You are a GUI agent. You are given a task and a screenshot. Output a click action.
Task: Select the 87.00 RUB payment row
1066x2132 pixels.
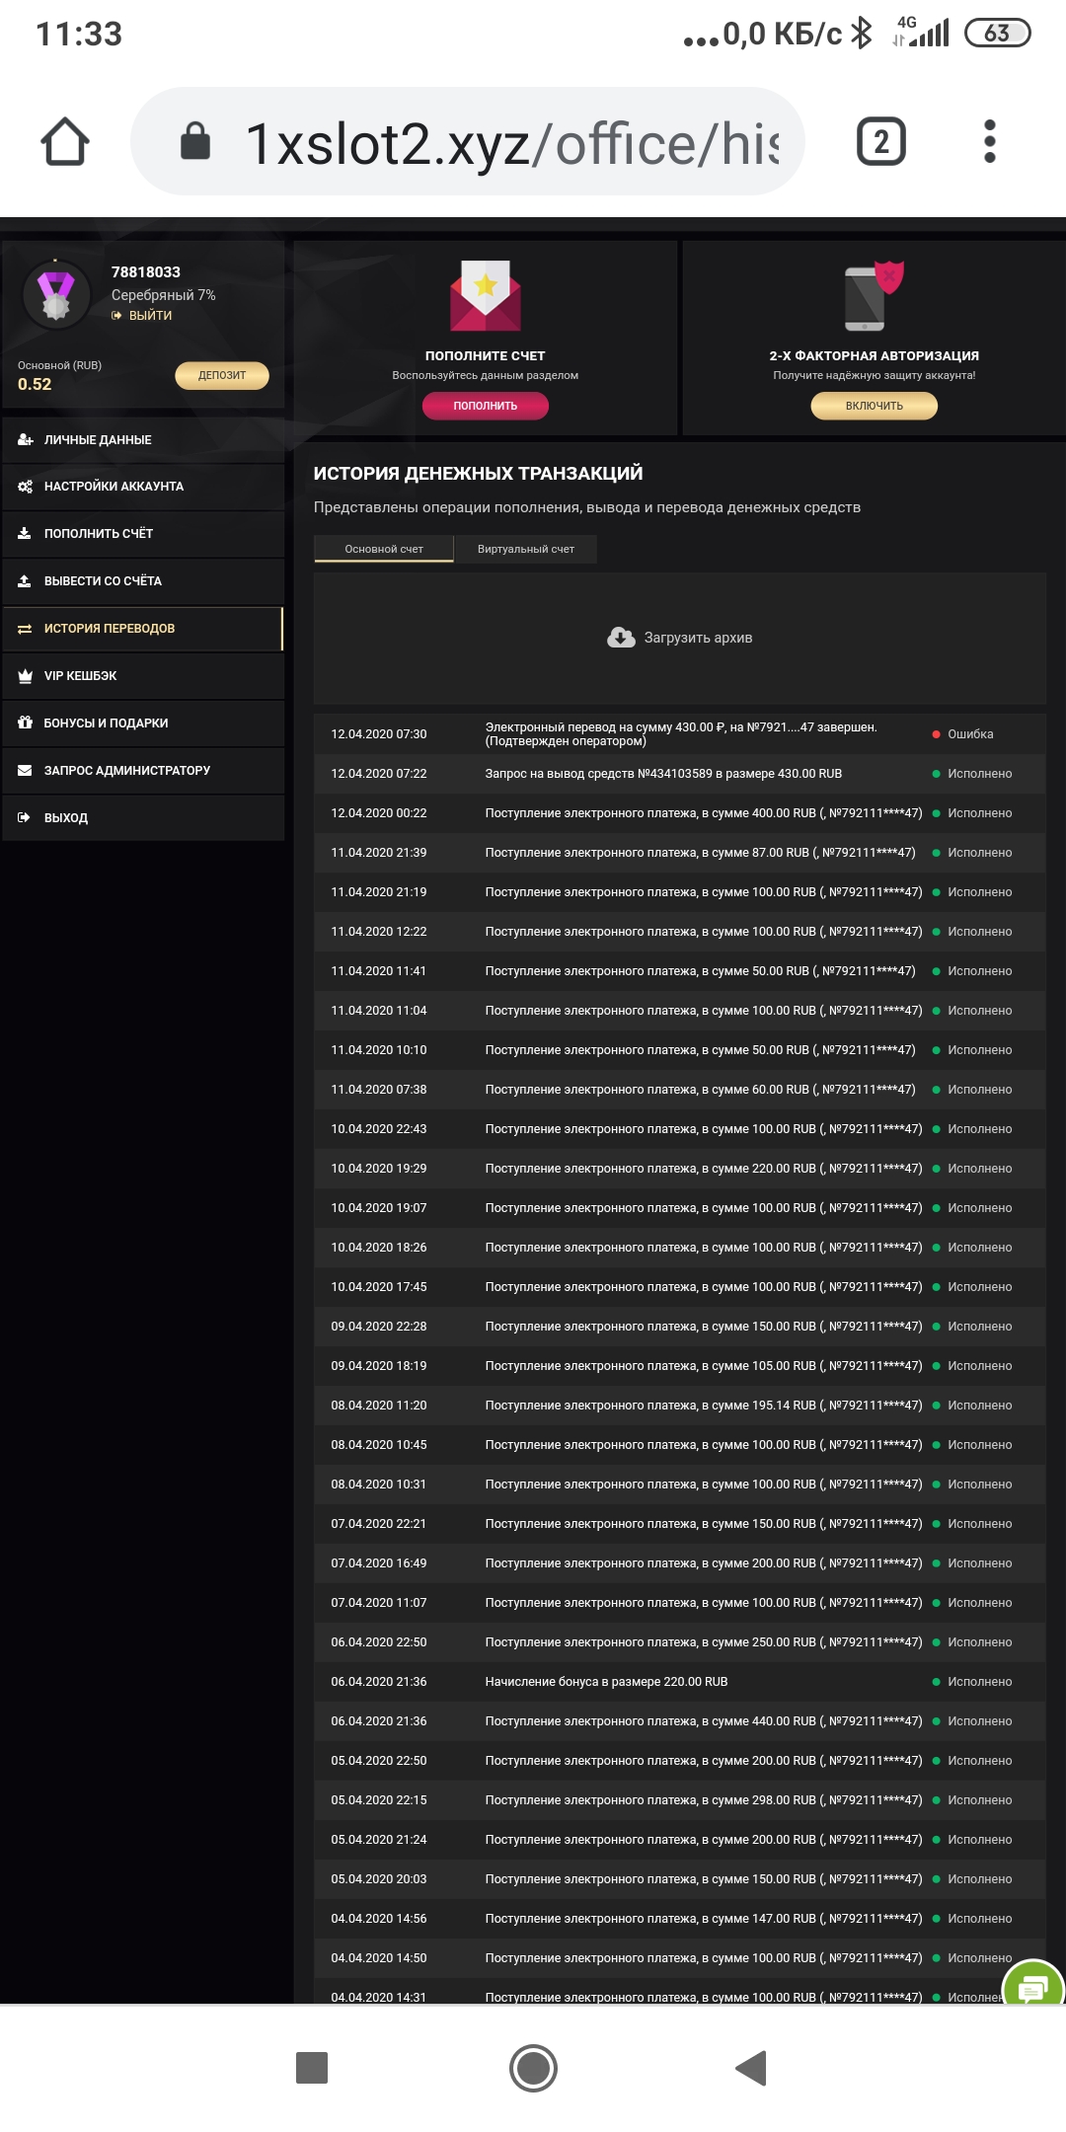click(x=679, y=853)
